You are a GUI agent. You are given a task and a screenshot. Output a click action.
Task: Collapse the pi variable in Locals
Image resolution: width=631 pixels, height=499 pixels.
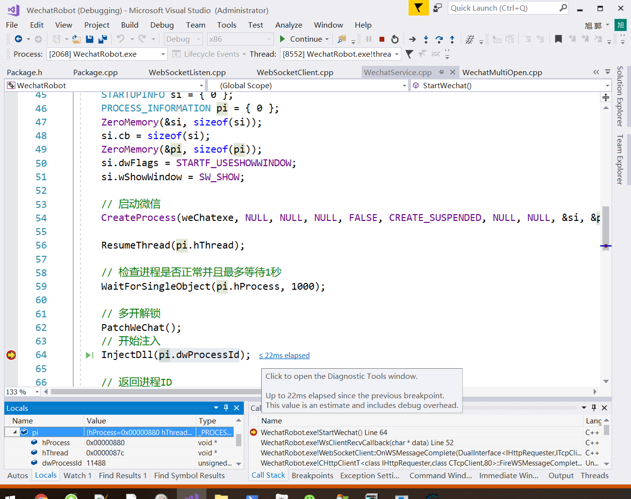pos(15,432)
